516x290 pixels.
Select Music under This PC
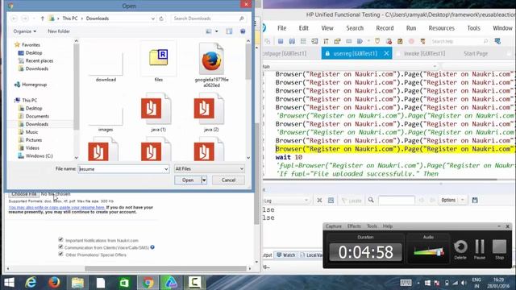(29, 132)
